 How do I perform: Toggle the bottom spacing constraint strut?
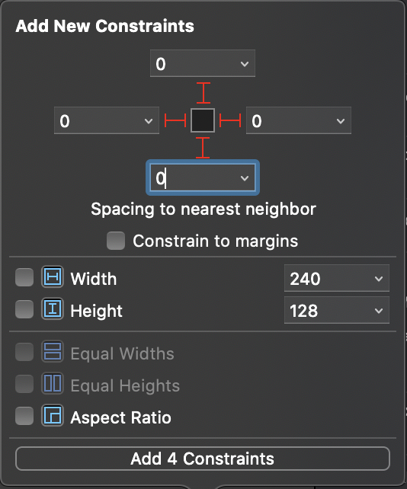pyautogui.click(x=203, y=148)
